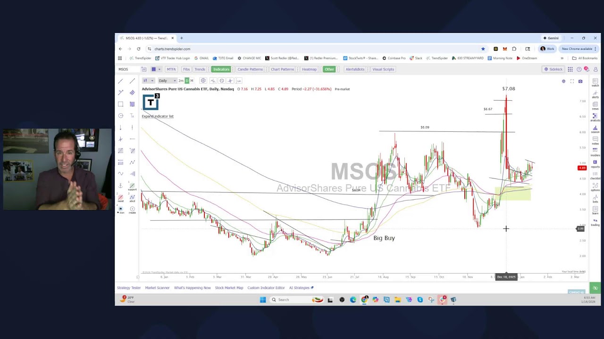Toggle the Heatmap overlay
The height and width of the screenshot is (339, 604).
coord(309,69)
